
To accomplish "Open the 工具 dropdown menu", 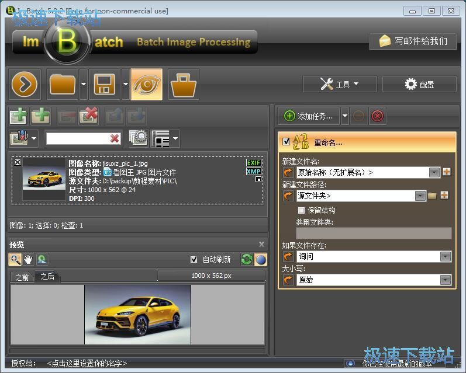I will [340, 84].
